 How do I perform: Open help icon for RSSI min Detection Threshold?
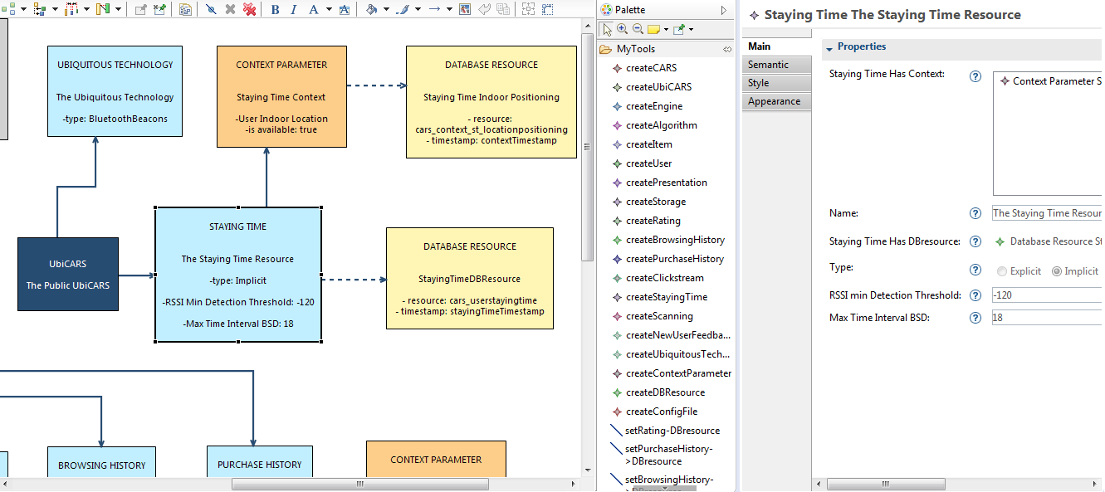[975, 295]
